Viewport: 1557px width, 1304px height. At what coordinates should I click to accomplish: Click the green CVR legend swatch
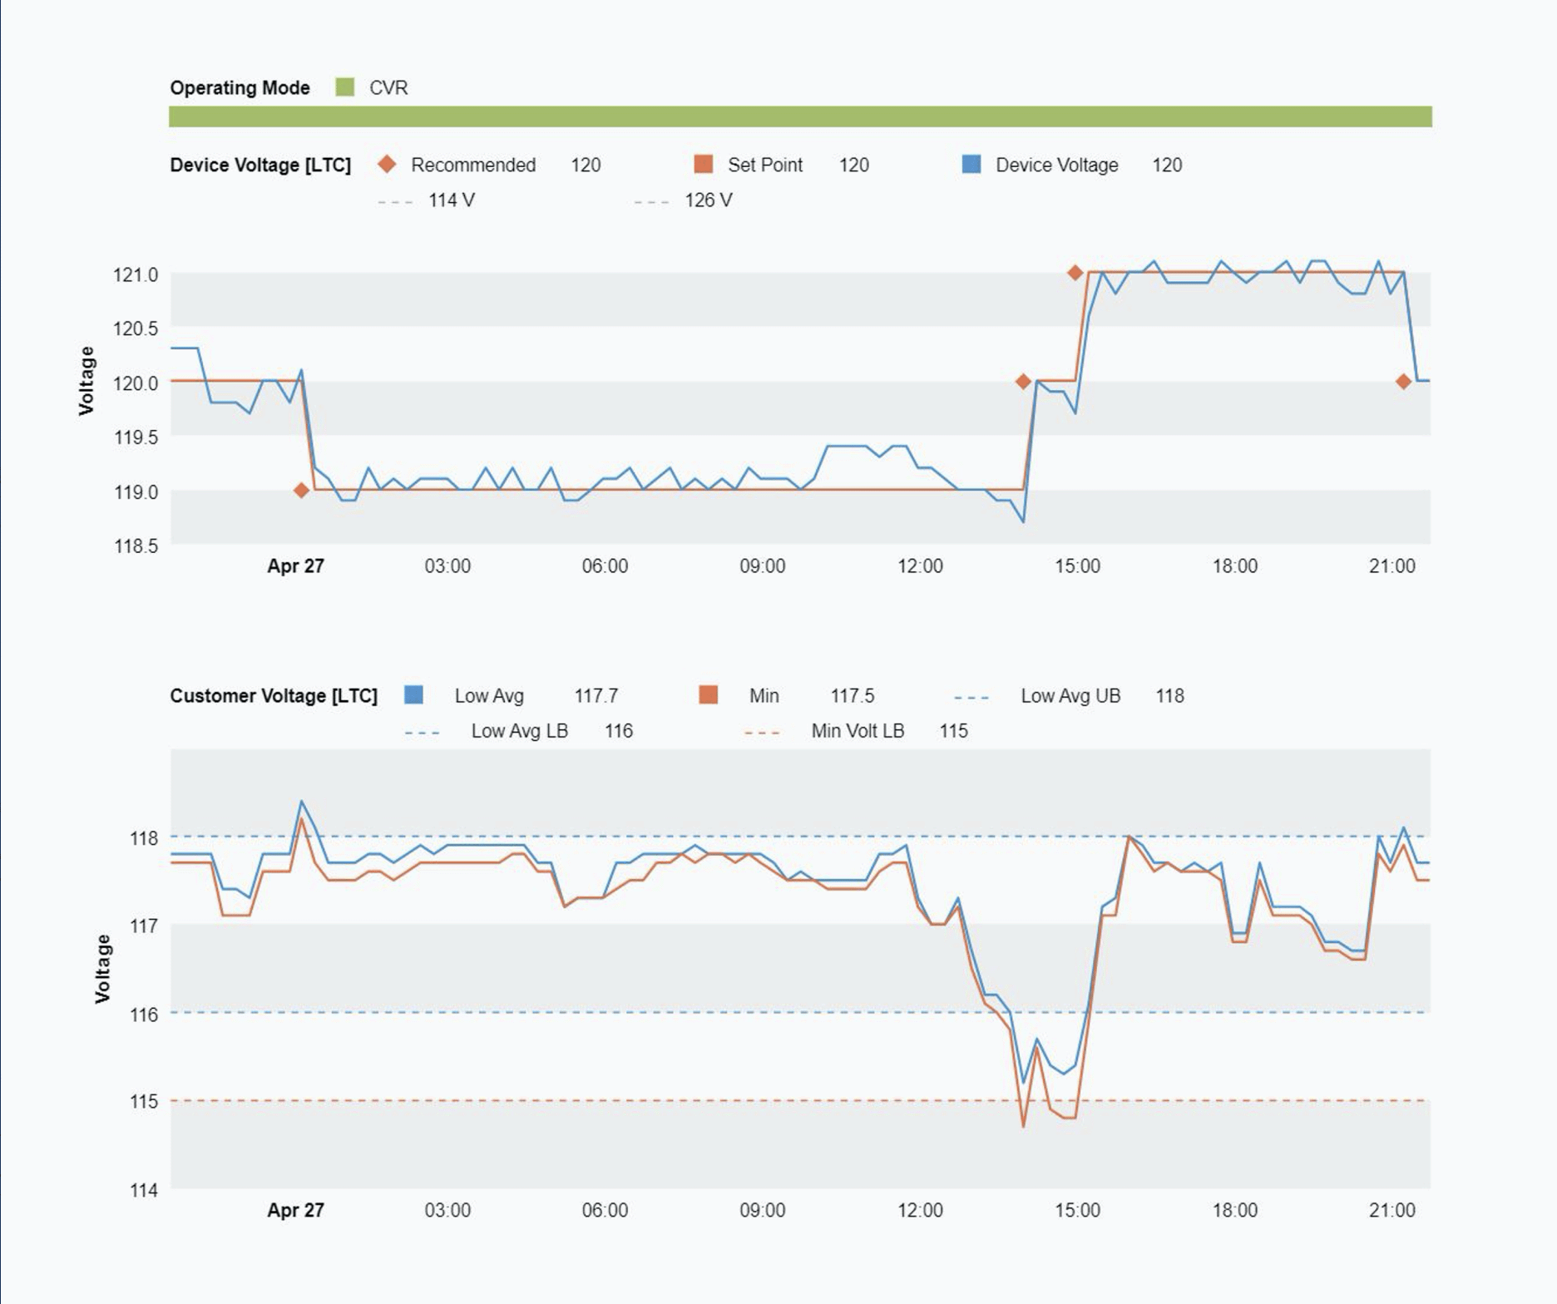click(x=344, y=87)
